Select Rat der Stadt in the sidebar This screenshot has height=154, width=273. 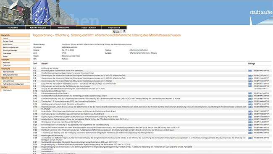click(x=8, y=41)
